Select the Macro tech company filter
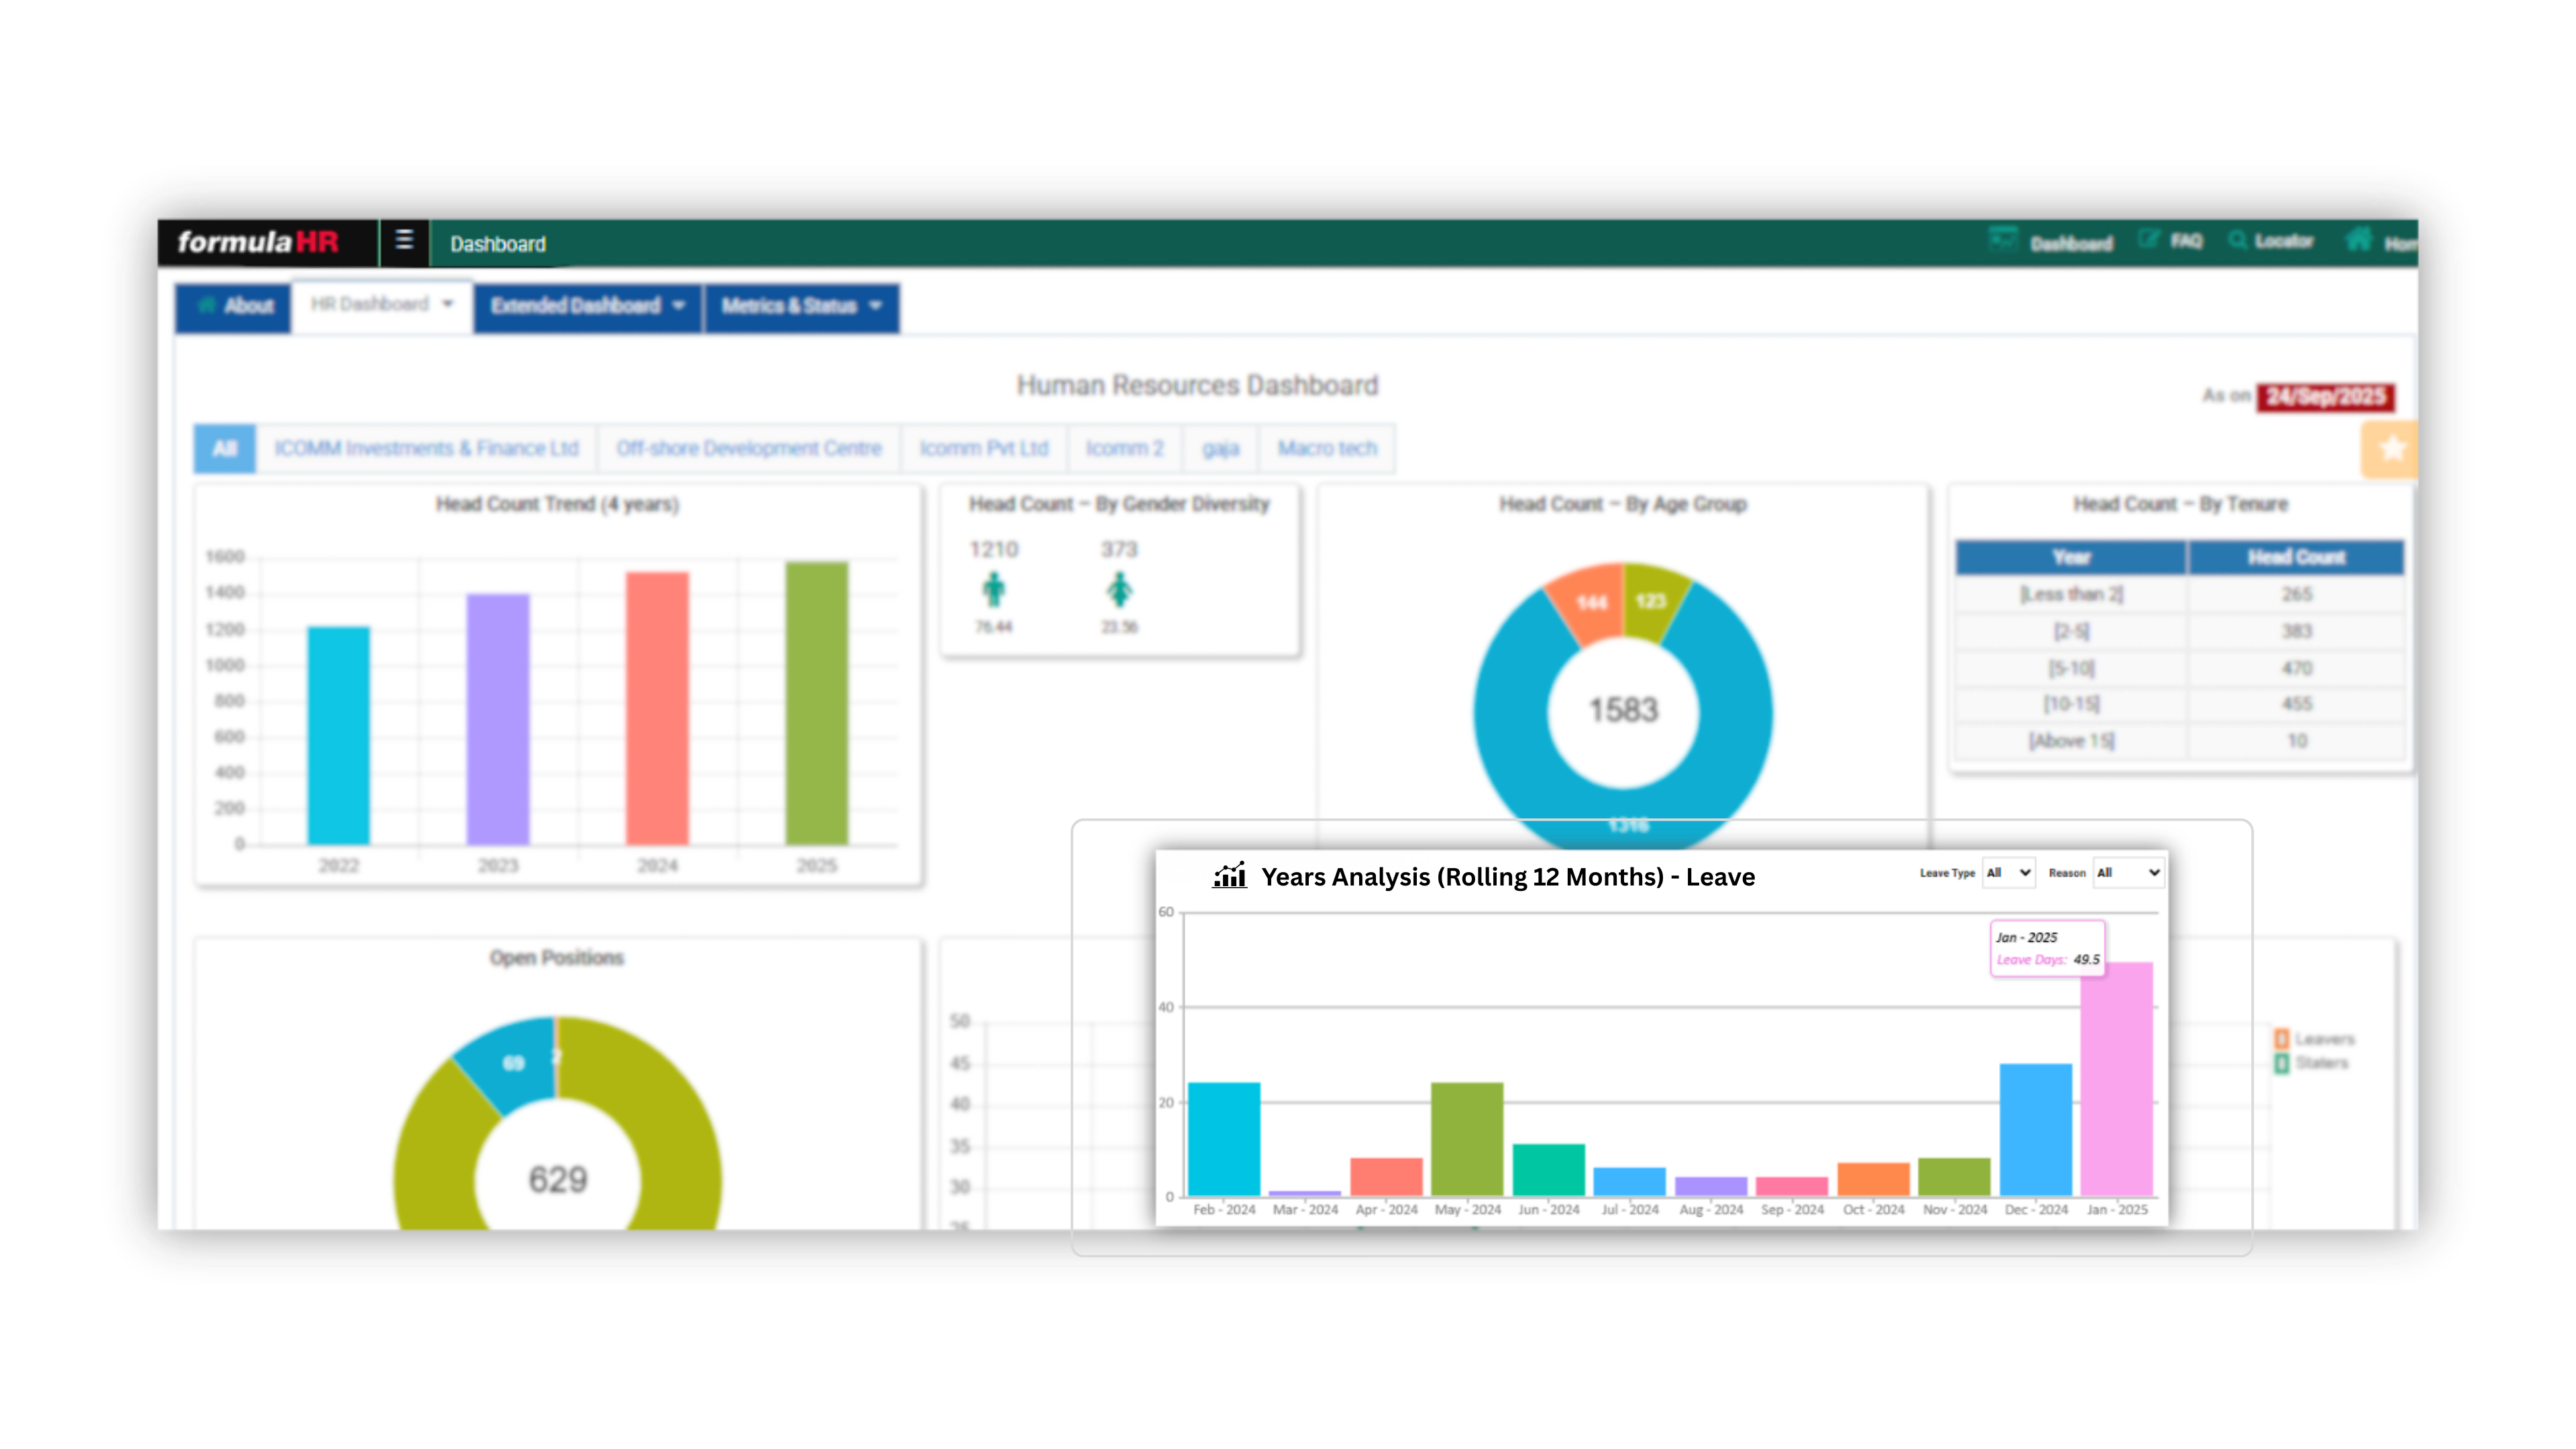Viewport: 2576px width, 1449px height. [x=1327, y=448]
